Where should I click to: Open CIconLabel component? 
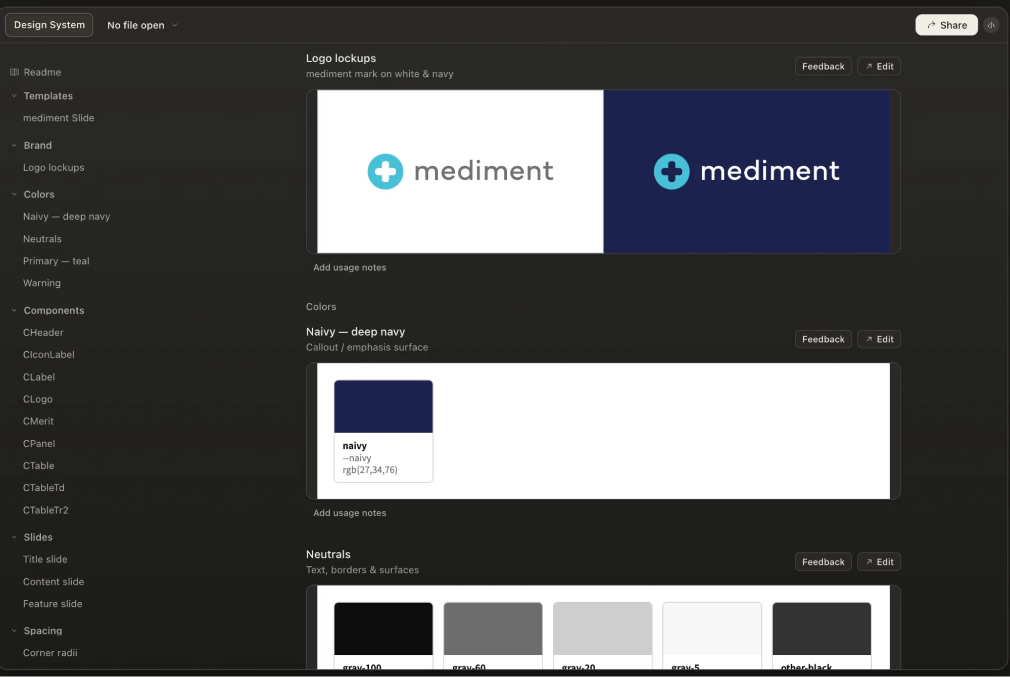pyautogui.click(x=49, y=355)
